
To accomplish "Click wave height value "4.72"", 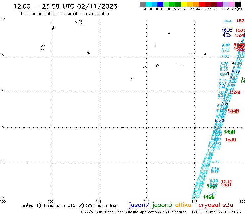I will pos(216,162).
